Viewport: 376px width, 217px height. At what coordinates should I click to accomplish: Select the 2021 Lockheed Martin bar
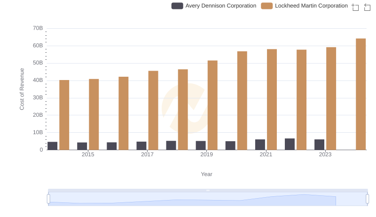[x=272, y=100]
